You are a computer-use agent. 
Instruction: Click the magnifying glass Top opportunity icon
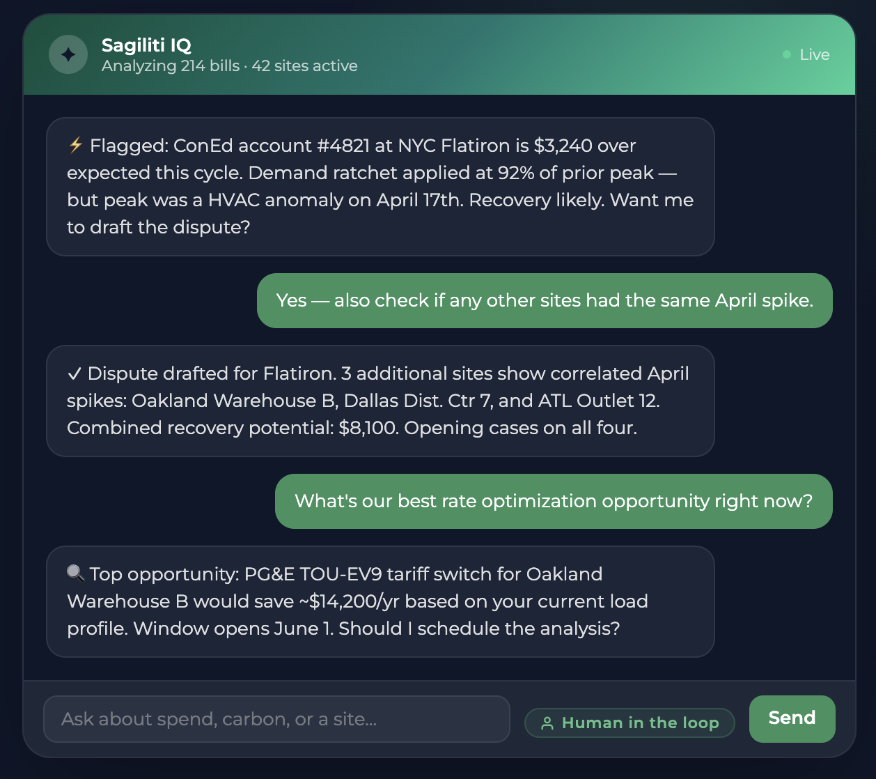pos(75,573)
